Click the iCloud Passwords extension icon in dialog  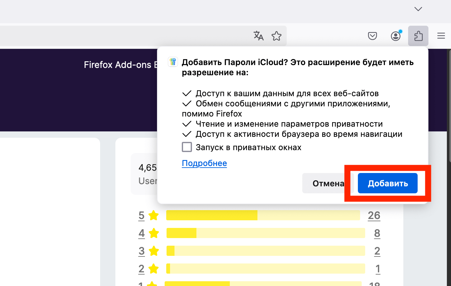coord(173,62)
